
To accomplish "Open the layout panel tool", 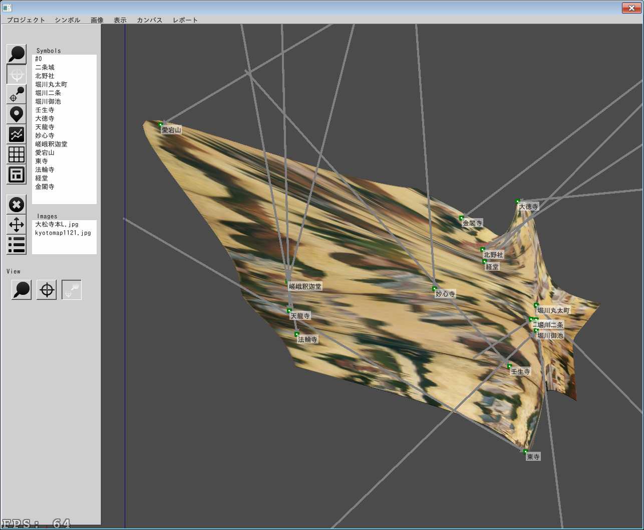I will pyautogui.click(x=17, y=174).
